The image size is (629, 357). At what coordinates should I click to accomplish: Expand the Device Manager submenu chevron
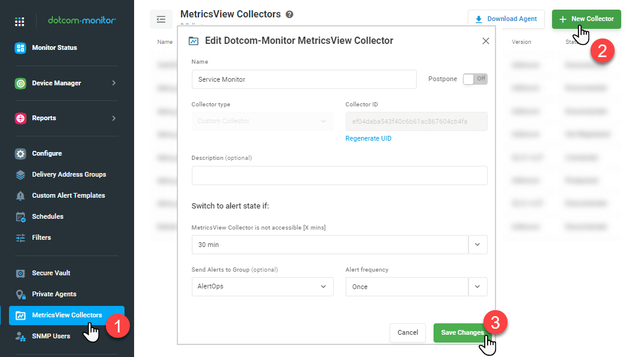click(x=114, y=83)
